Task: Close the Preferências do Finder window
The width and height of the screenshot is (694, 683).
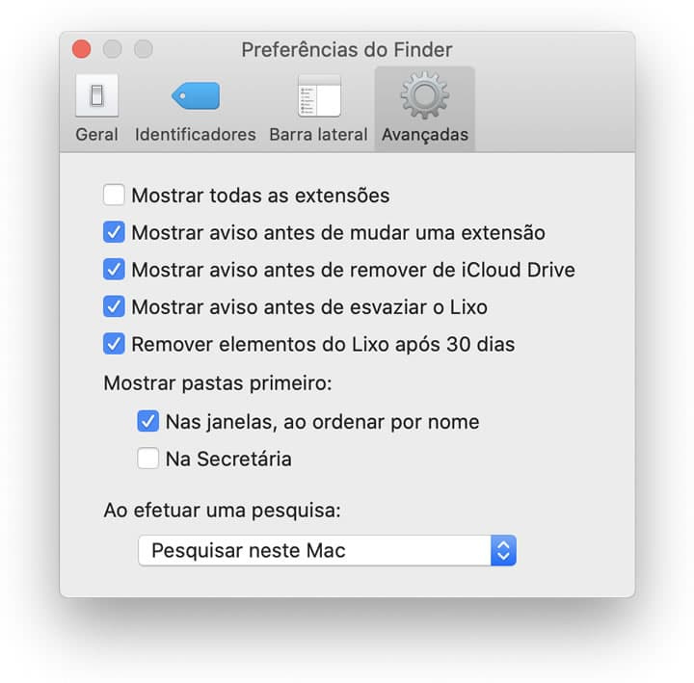Action: click(81, 49)
